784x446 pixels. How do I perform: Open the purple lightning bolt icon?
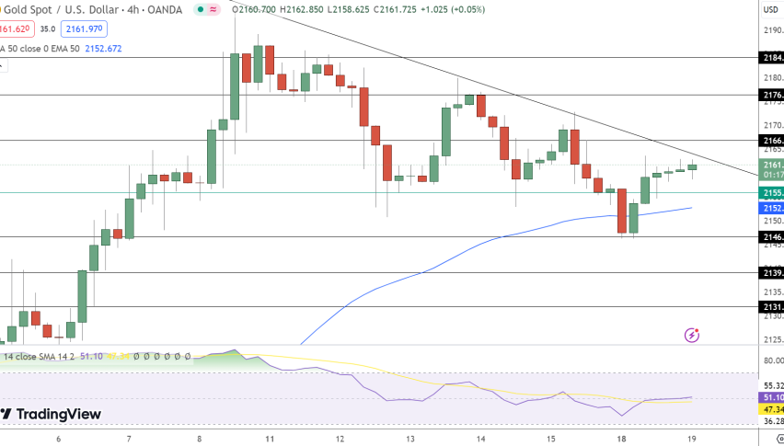(692, 335)
